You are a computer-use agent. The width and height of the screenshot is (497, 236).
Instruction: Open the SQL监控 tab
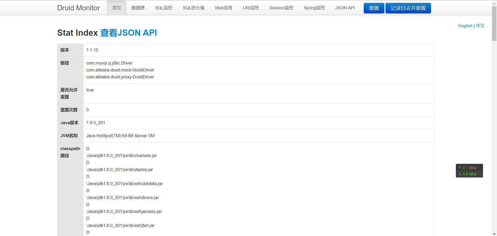[x=164, y=8]
